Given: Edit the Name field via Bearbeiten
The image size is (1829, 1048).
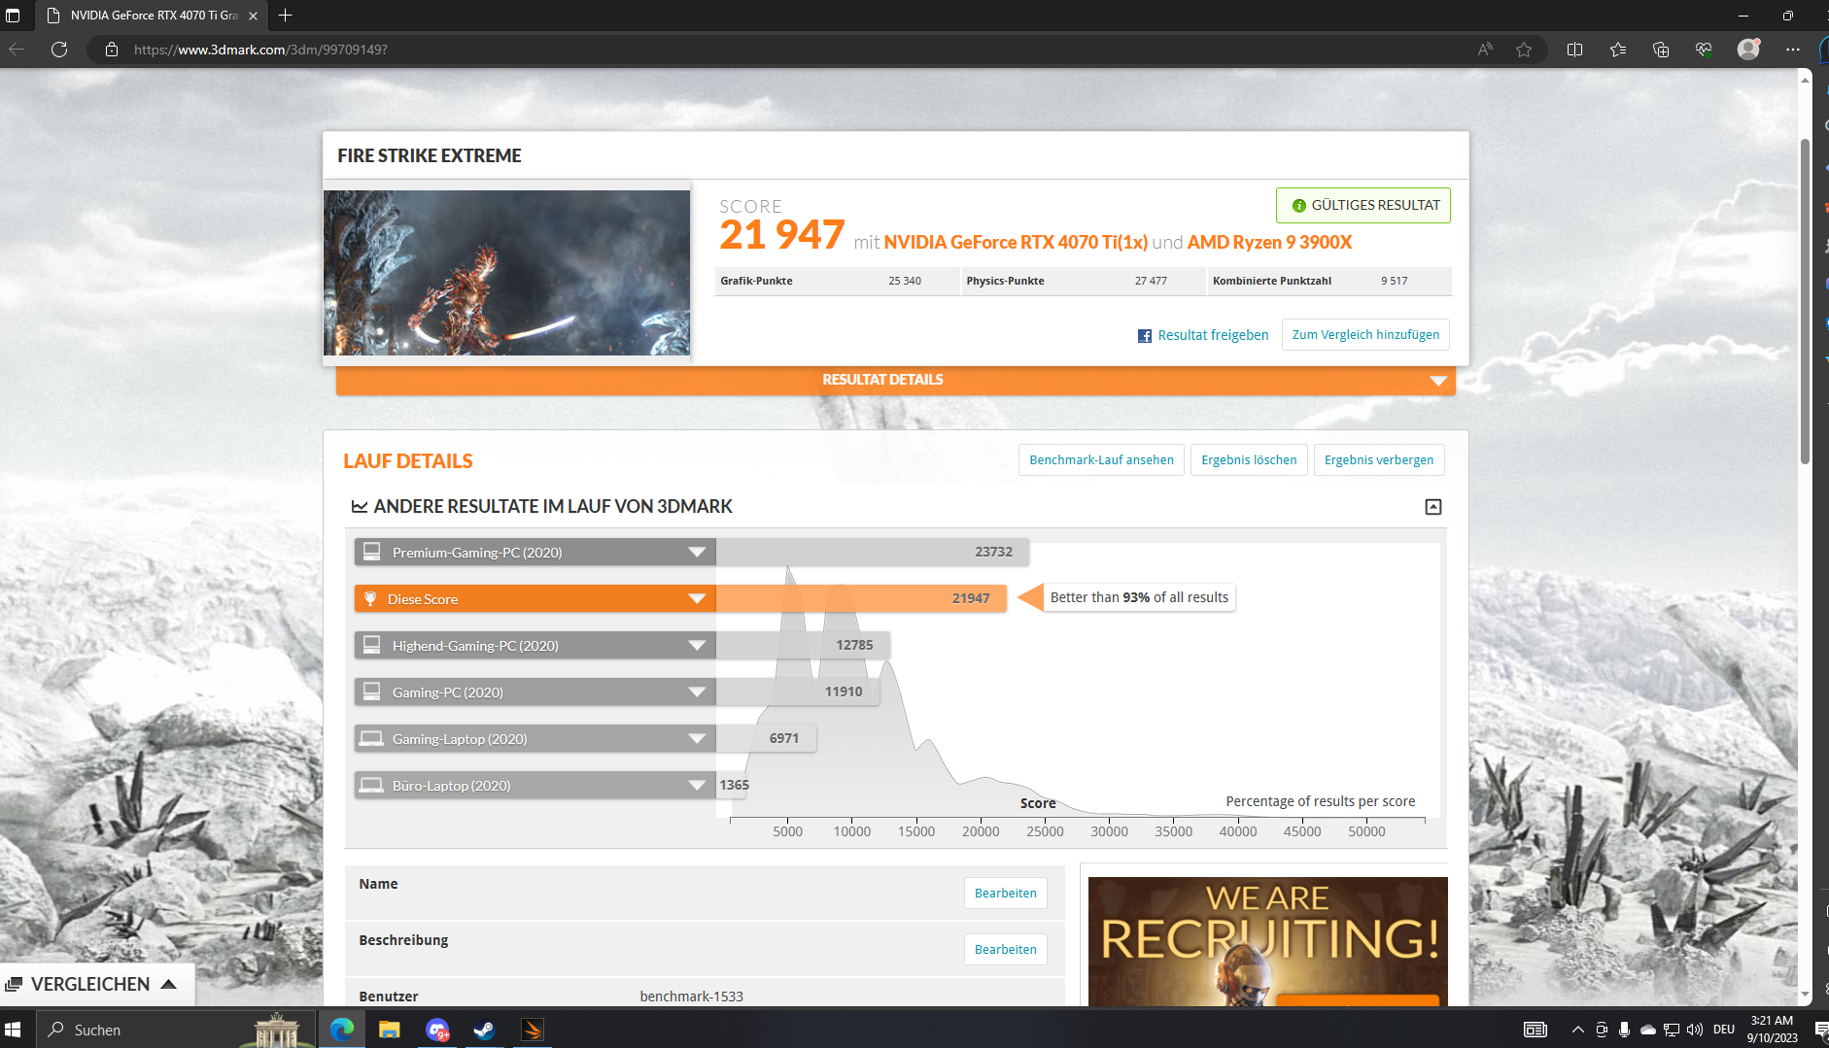Looking at the screenshot, I should point(1005,893).
